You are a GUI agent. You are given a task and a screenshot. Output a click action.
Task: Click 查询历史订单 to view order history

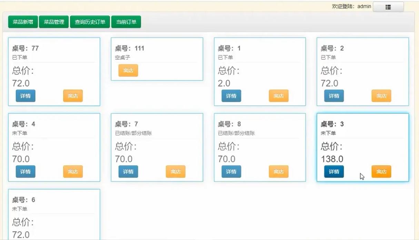[x=90, y=21]
